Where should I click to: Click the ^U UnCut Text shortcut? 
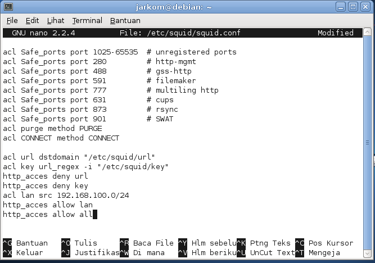point(266,253)
